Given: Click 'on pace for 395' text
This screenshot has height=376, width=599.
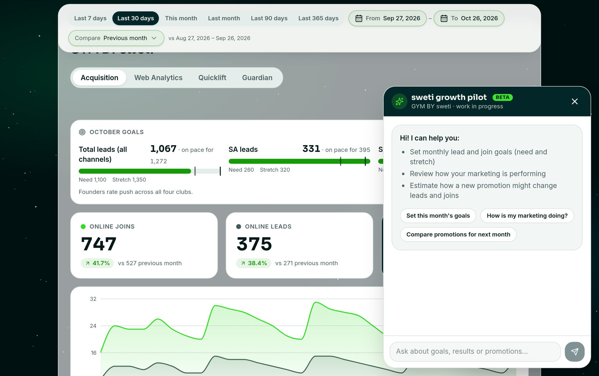Looking at the screenshot, I should click(x=348, y=150).
